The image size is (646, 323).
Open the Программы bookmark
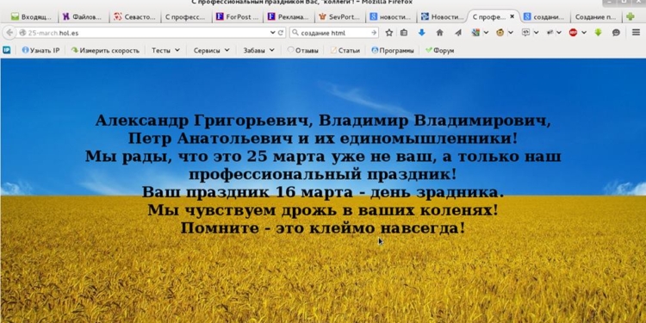[x=393, y=50]
